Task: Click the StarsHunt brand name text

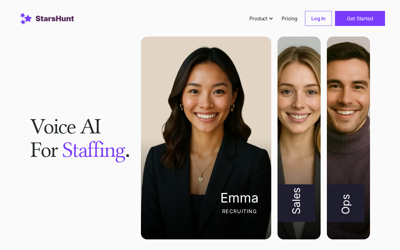Action: point(55,18)
